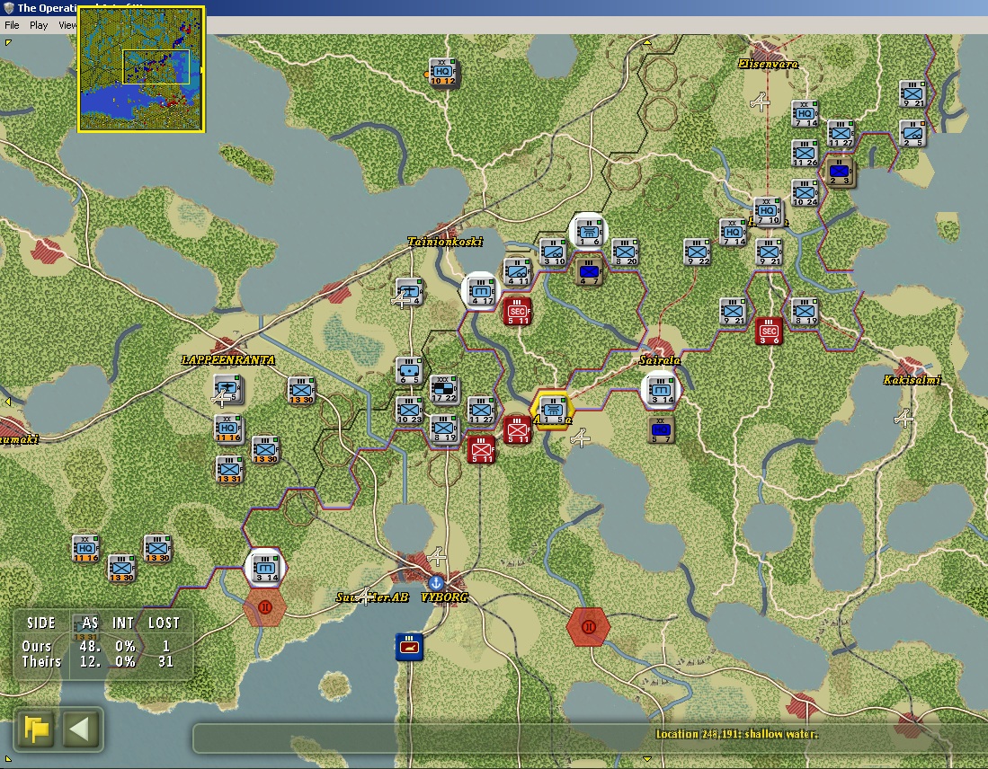
Task: Click the combat report SIDE/LOST panel
Action: [x=103, y=643]
